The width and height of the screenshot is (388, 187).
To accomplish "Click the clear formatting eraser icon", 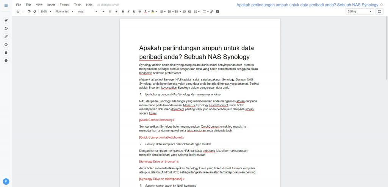I will (x=34, y=11).
